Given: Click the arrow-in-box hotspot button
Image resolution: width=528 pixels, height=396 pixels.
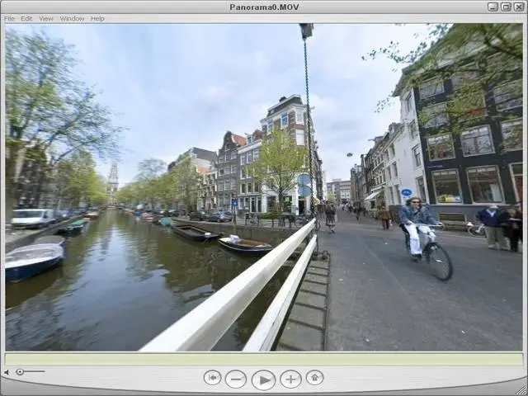Looking at the screenshot, I should (x=315, y=378).
